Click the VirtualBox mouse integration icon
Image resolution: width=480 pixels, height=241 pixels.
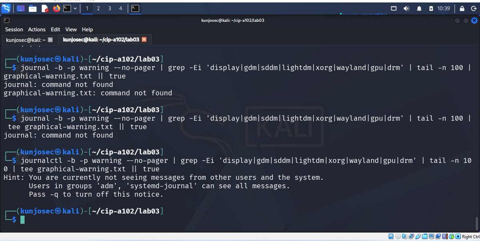451,237
